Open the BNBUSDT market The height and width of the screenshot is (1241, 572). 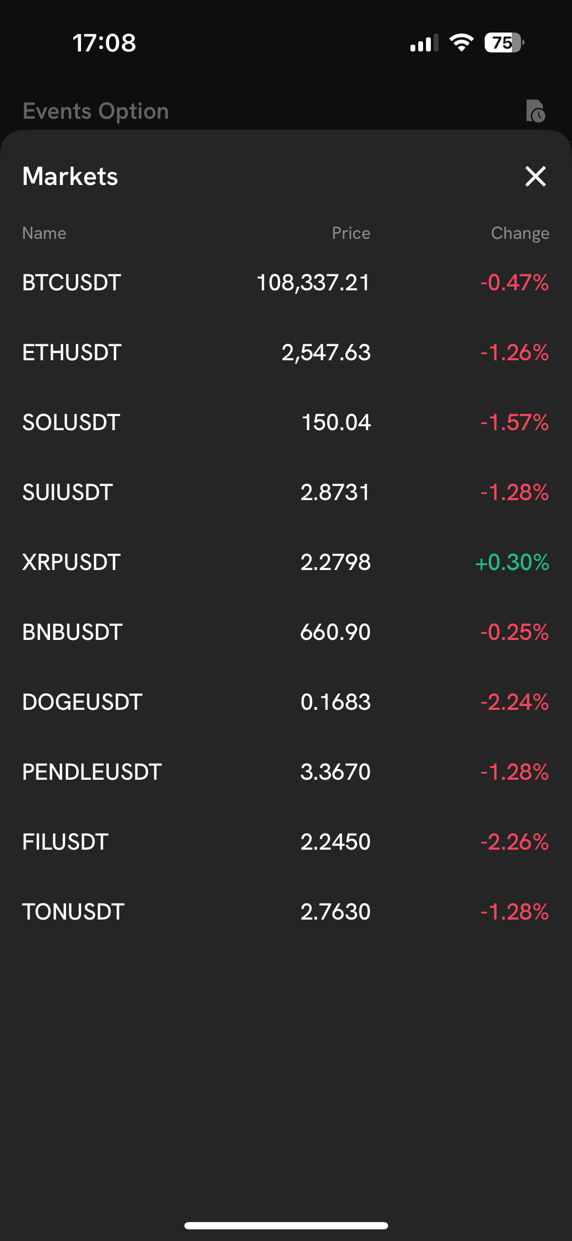286,632
